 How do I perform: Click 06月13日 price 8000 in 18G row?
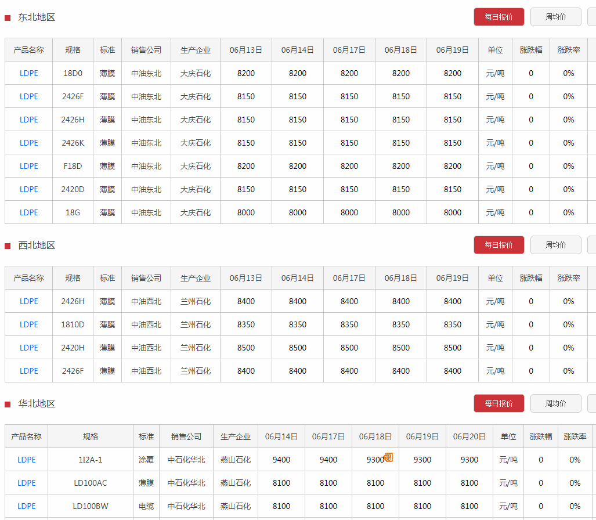pyautogui.click(x=246, y=212)
